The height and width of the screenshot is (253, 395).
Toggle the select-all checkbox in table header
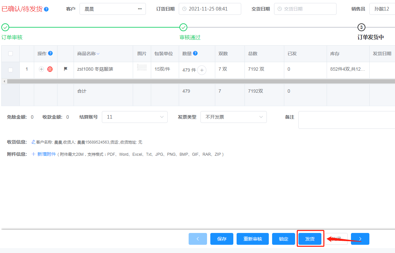point(11,54)
